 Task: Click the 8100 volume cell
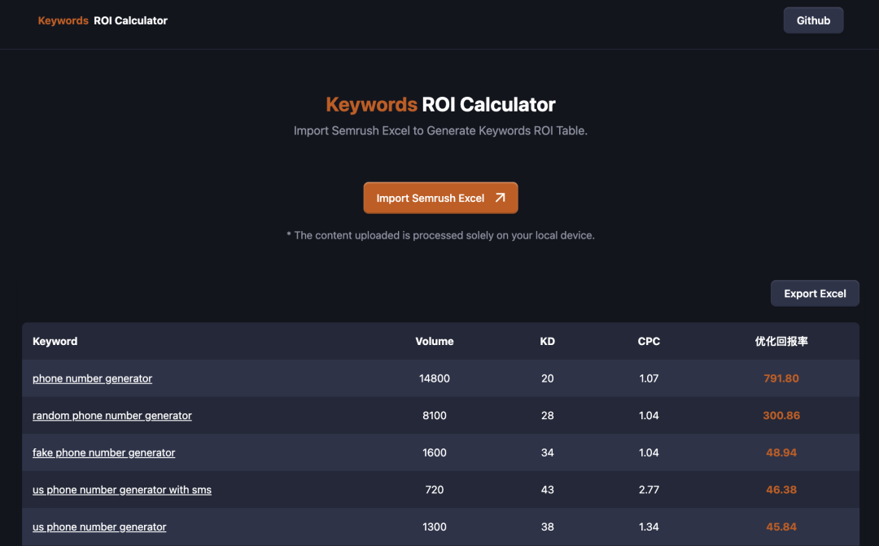pyautogui.click(x=435, y=416)
